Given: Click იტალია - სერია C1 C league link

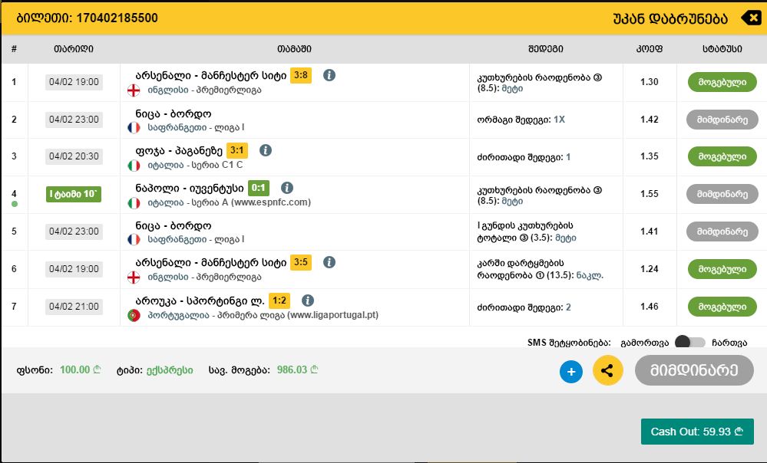Looking at the screenshot, I should tap(195, 166).
